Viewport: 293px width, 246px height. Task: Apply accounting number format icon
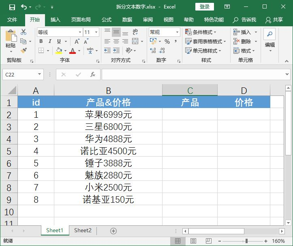(x=153, y=41)
